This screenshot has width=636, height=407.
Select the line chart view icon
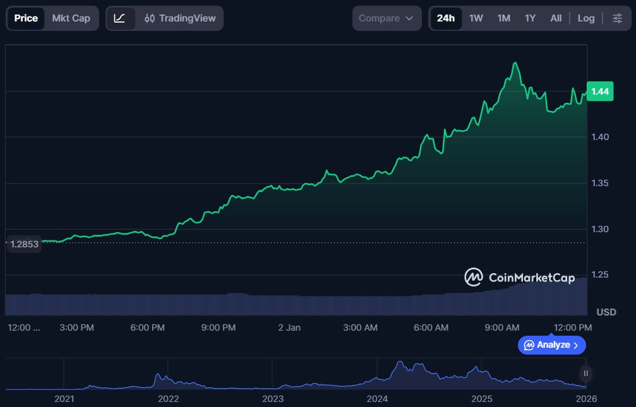click(119, 18)
